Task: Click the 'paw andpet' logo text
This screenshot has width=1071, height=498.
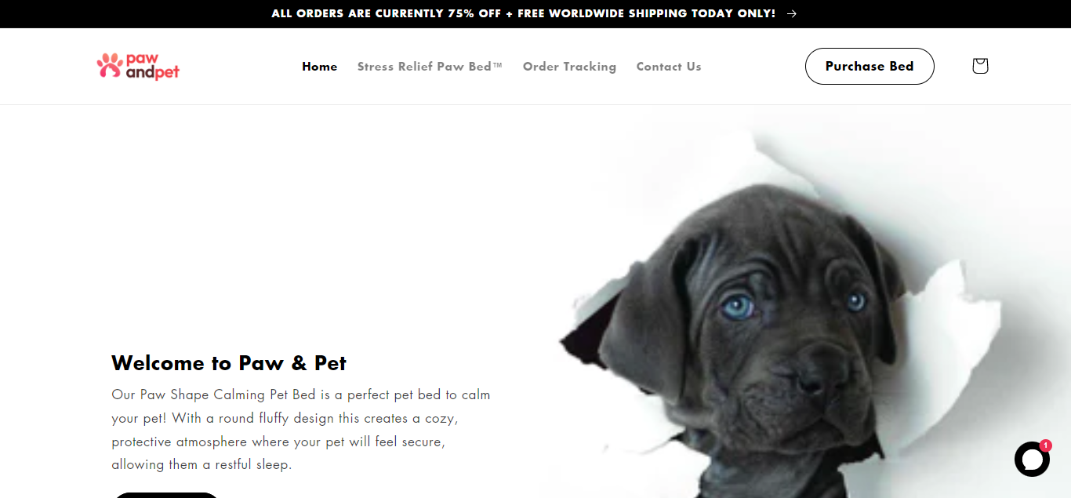Action: point(153,67)
